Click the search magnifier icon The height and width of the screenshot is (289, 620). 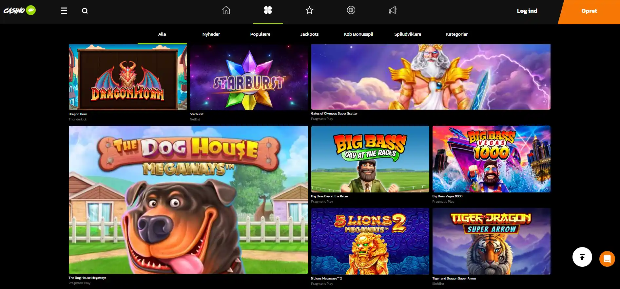tap(85, 11)
